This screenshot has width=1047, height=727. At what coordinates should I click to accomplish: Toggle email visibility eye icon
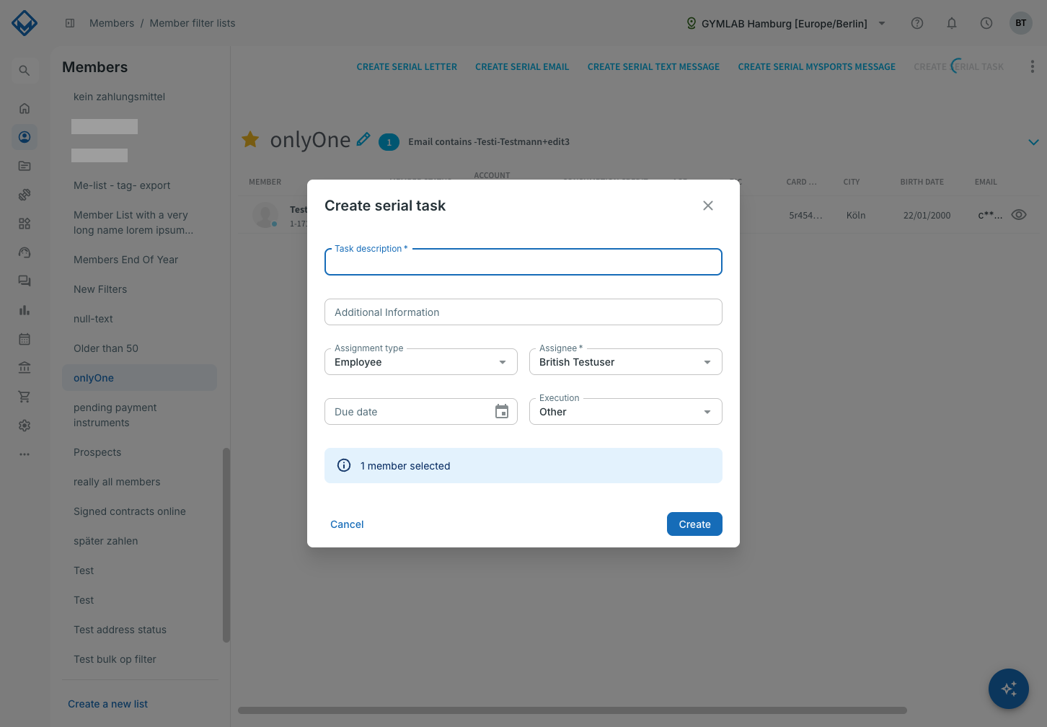1019,215
